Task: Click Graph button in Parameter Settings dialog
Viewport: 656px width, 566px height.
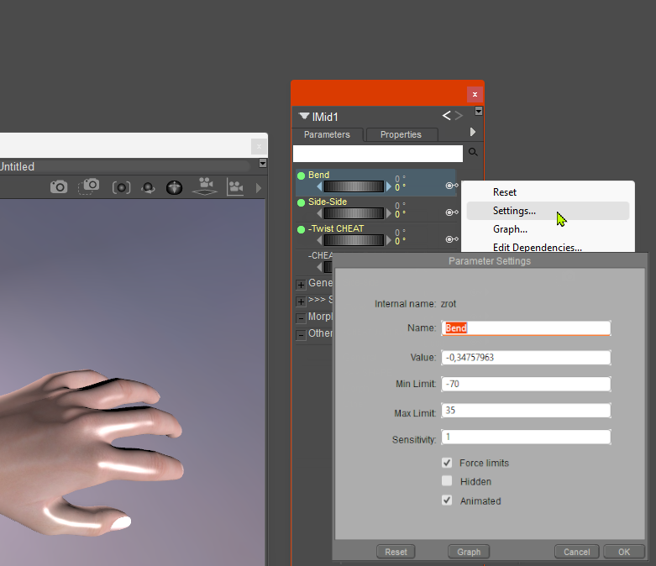Action: point(469,552)
